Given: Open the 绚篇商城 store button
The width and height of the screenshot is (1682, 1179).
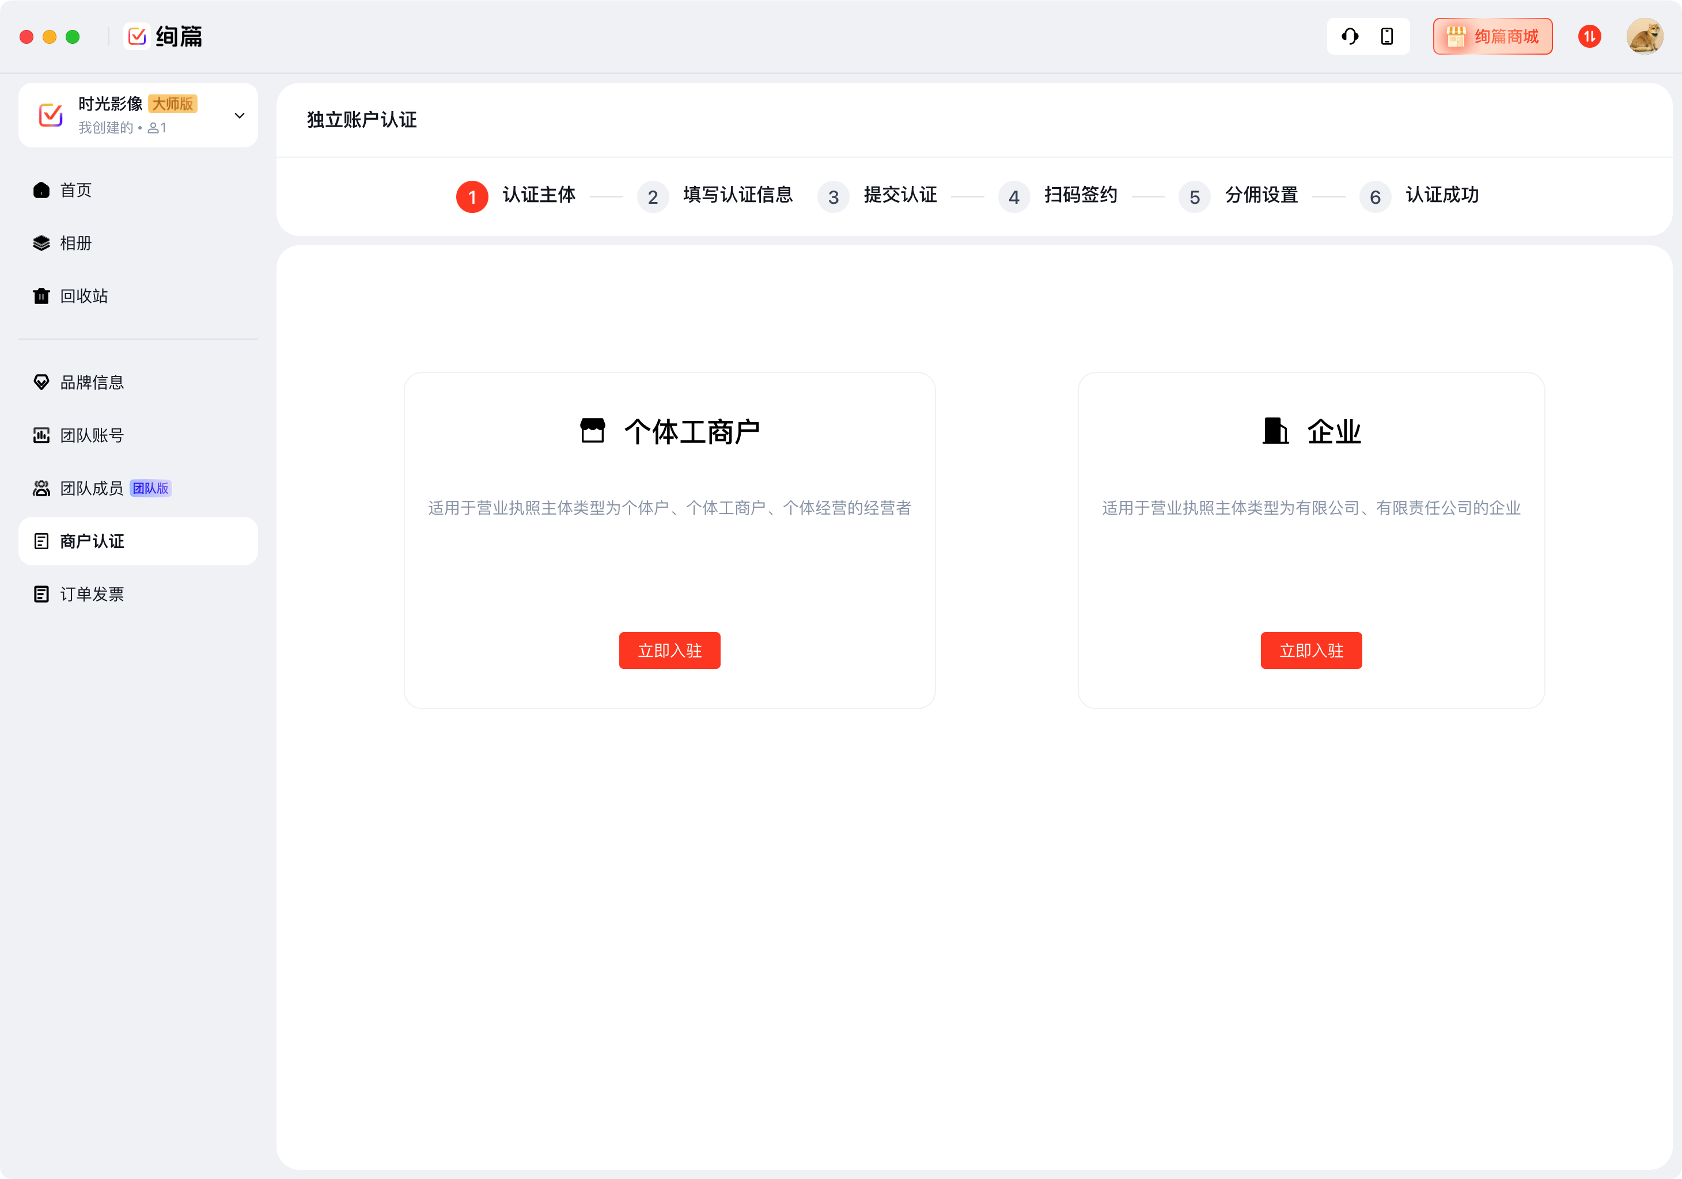Looking at the screenshot, I should 1492,36.
